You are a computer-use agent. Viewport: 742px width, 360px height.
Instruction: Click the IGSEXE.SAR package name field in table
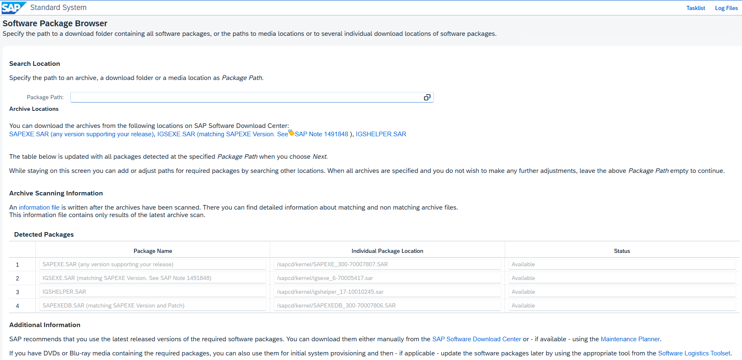153,278
